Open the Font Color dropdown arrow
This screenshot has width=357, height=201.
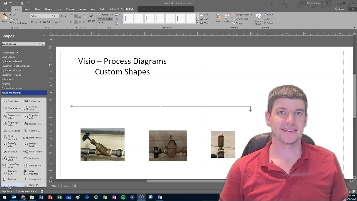pyautogui.click(x=59, y=22)
